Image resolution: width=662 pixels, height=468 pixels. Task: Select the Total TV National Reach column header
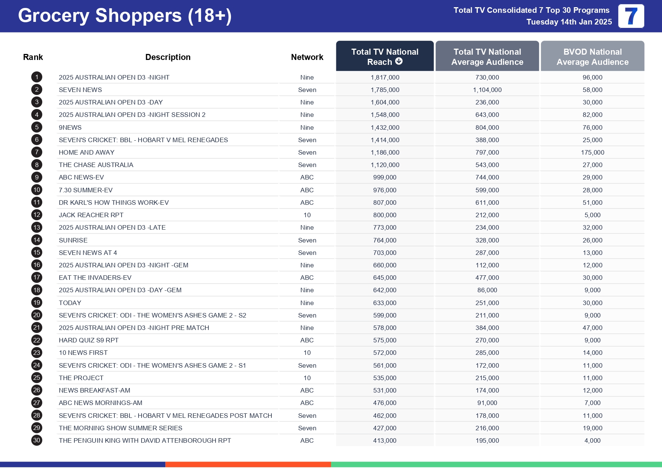click(385, 56)
